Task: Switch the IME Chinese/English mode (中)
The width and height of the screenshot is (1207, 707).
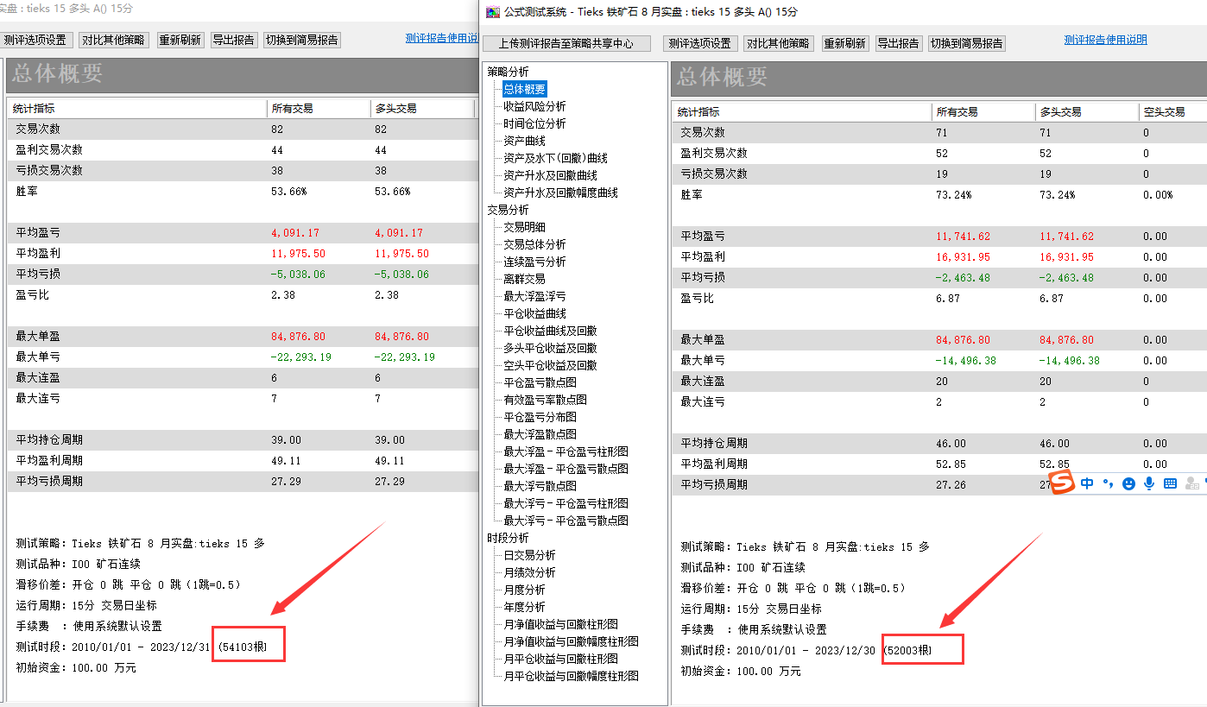Action: click(x=1087, y=484)
